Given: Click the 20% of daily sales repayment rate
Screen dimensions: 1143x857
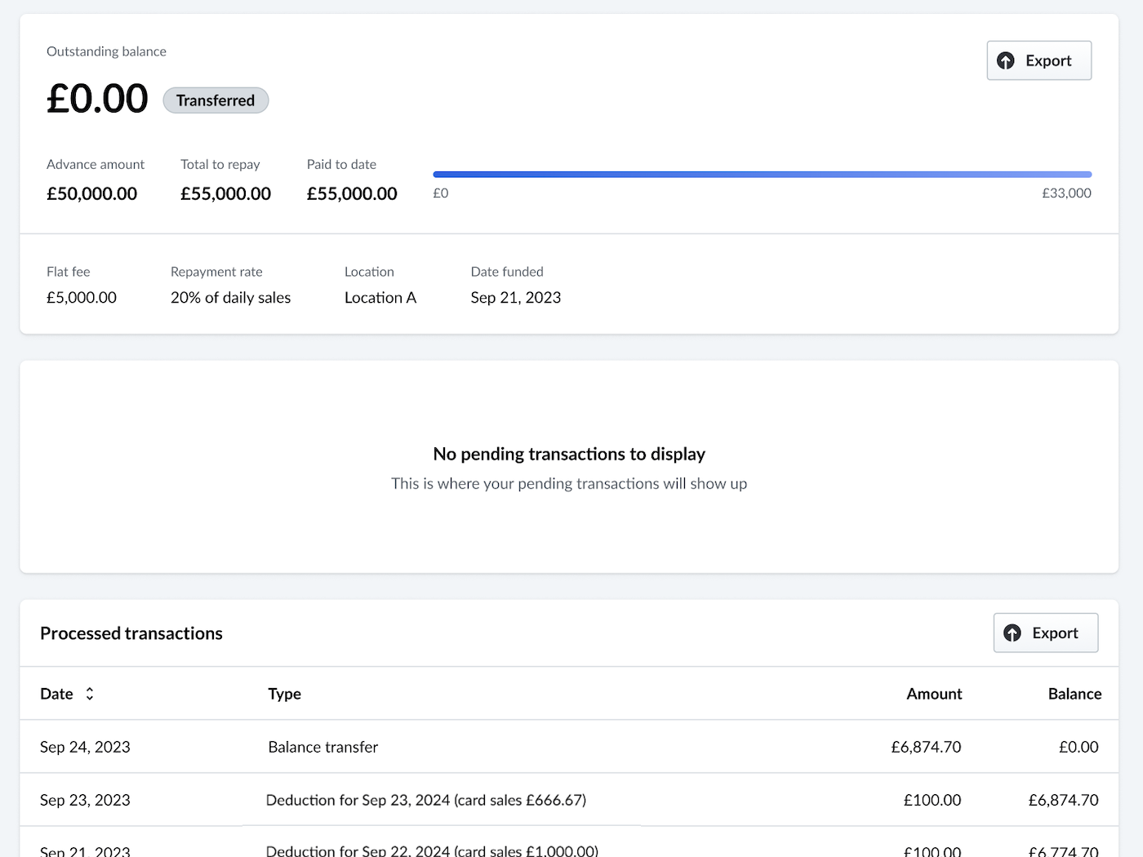Looking at the screenshot, I should tap(230, 298).
